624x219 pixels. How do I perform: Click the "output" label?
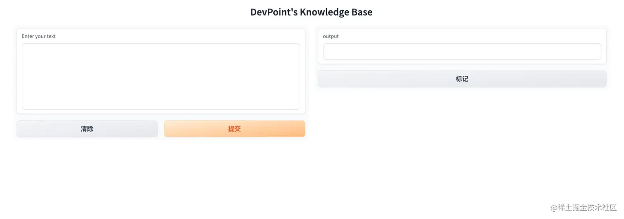(331, 36)
